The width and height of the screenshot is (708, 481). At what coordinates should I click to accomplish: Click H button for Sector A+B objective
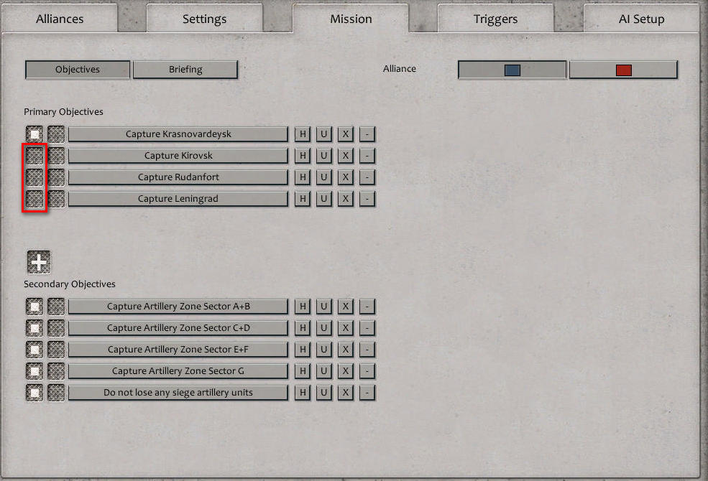coord(303,307)
